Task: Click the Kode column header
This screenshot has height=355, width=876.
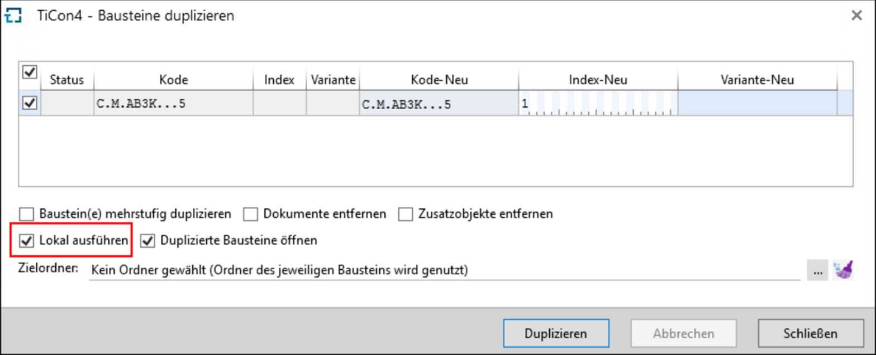Action: 174,80
